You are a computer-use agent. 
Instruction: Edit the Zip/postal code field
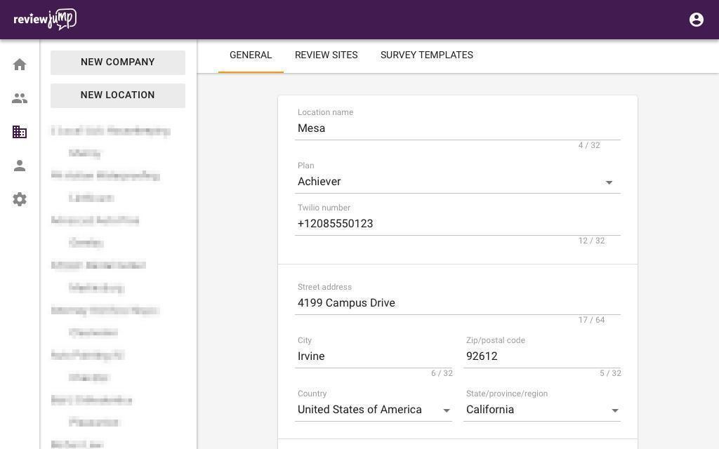point(542,356)
